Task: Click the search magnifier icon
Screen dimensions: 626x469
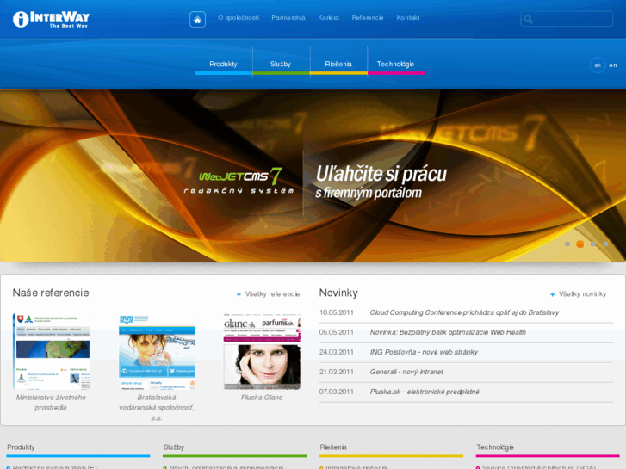Action: pyautogui.click(x=528, y=19)
